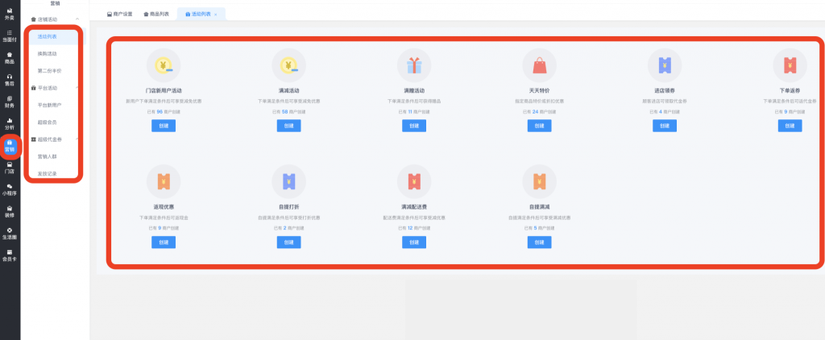The width and height of the screenshot is (825, 340).
Task: Close the 活动列表 tab
Action: pyautogui.click(x=216, y=15)
